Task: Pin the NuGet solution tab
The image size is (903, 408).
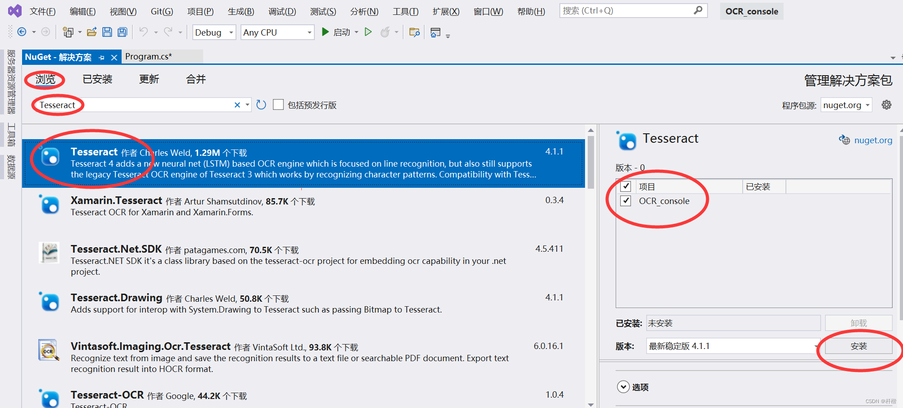Action: coord(102,58)
